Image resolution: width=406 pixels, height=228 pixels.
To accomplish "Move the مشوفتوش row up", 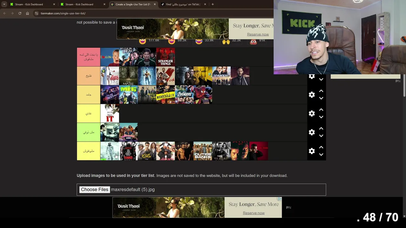I will [x=321, y=147].
